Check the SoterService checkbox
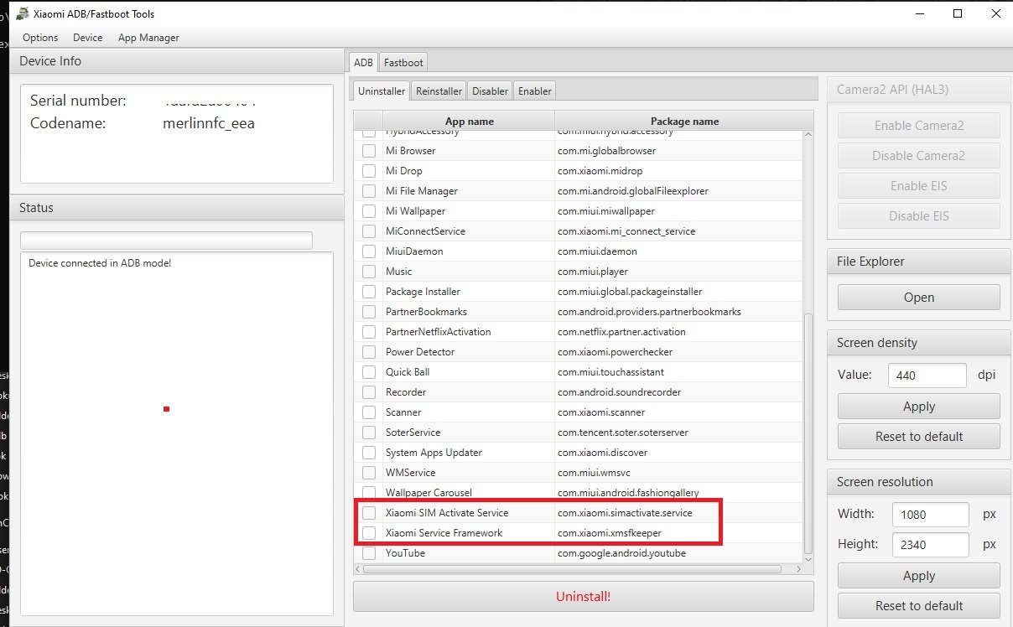Screen dimensions: 1013x627 (369, 433)
